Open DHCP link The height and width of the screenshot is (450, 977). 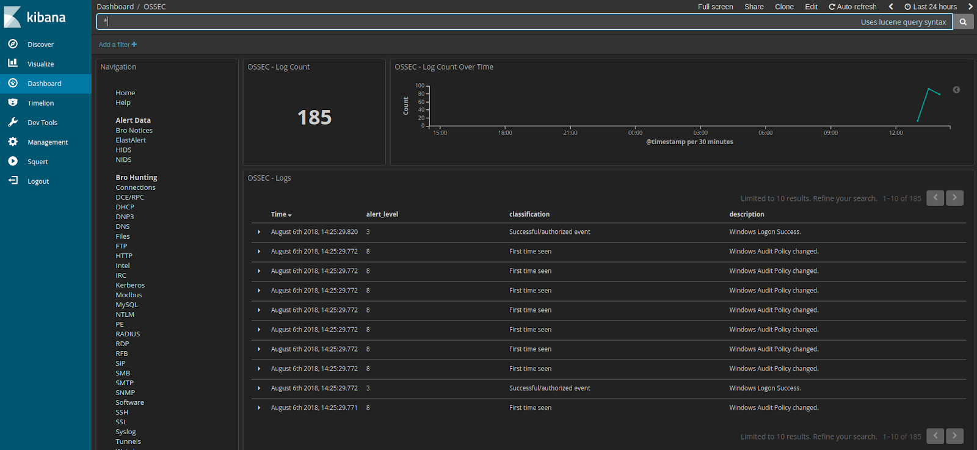click(125, 207)
